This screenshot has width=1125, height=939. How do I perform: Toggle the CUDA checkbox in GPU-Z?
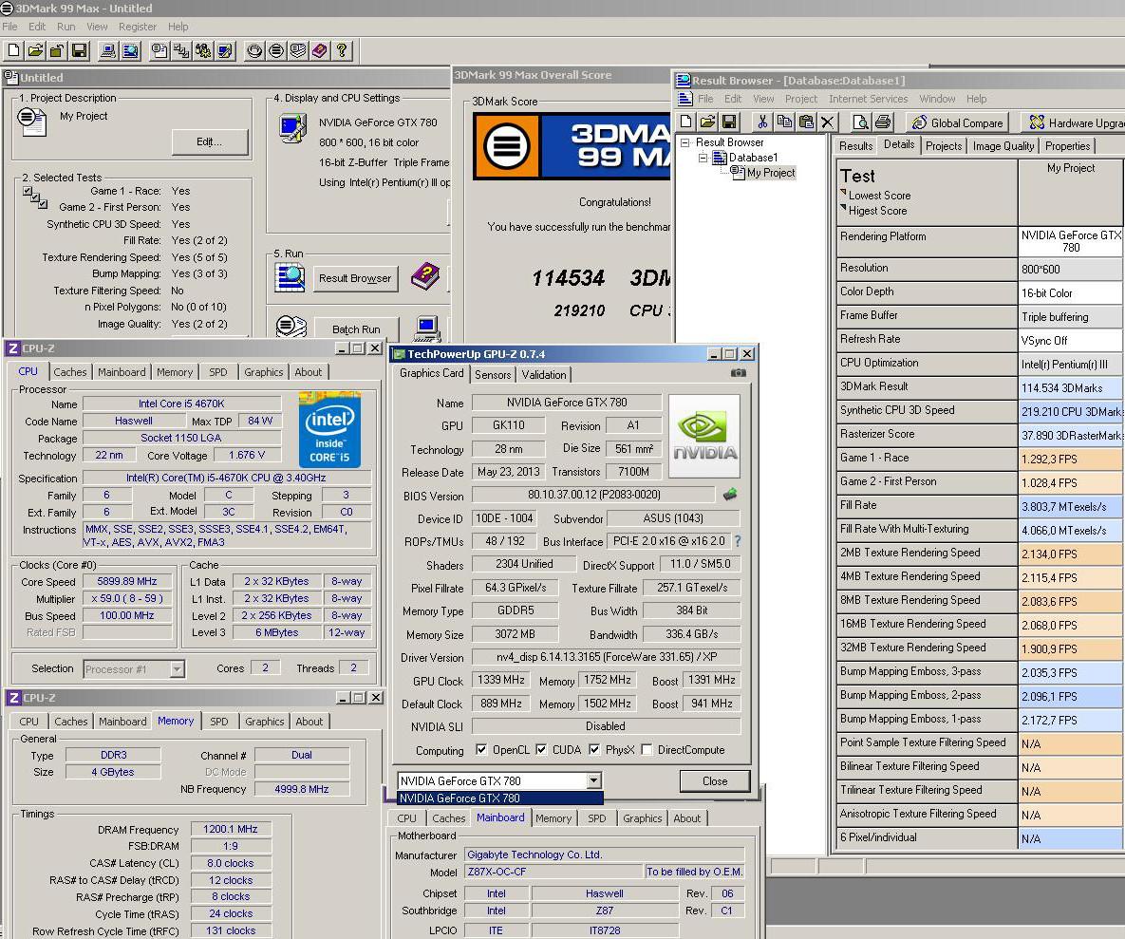point(540,750)
